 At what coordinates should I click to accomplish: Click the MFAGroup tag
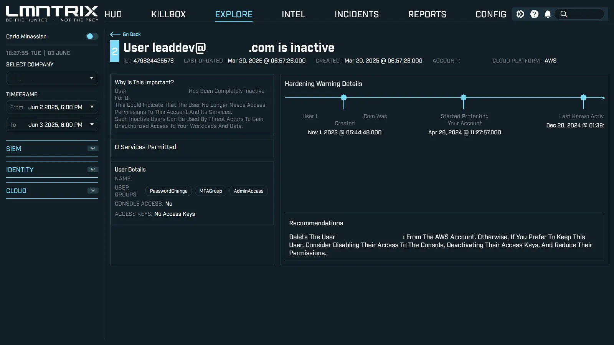coord(211,191)
